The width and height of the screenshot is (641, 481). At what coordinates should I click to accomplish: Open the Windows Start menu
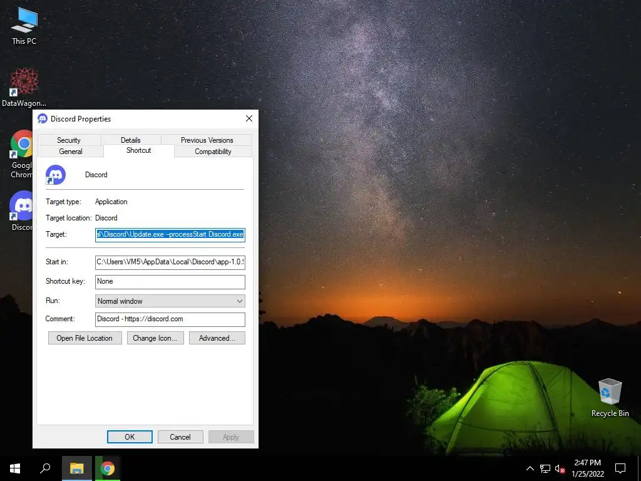[x=15, y=468]
